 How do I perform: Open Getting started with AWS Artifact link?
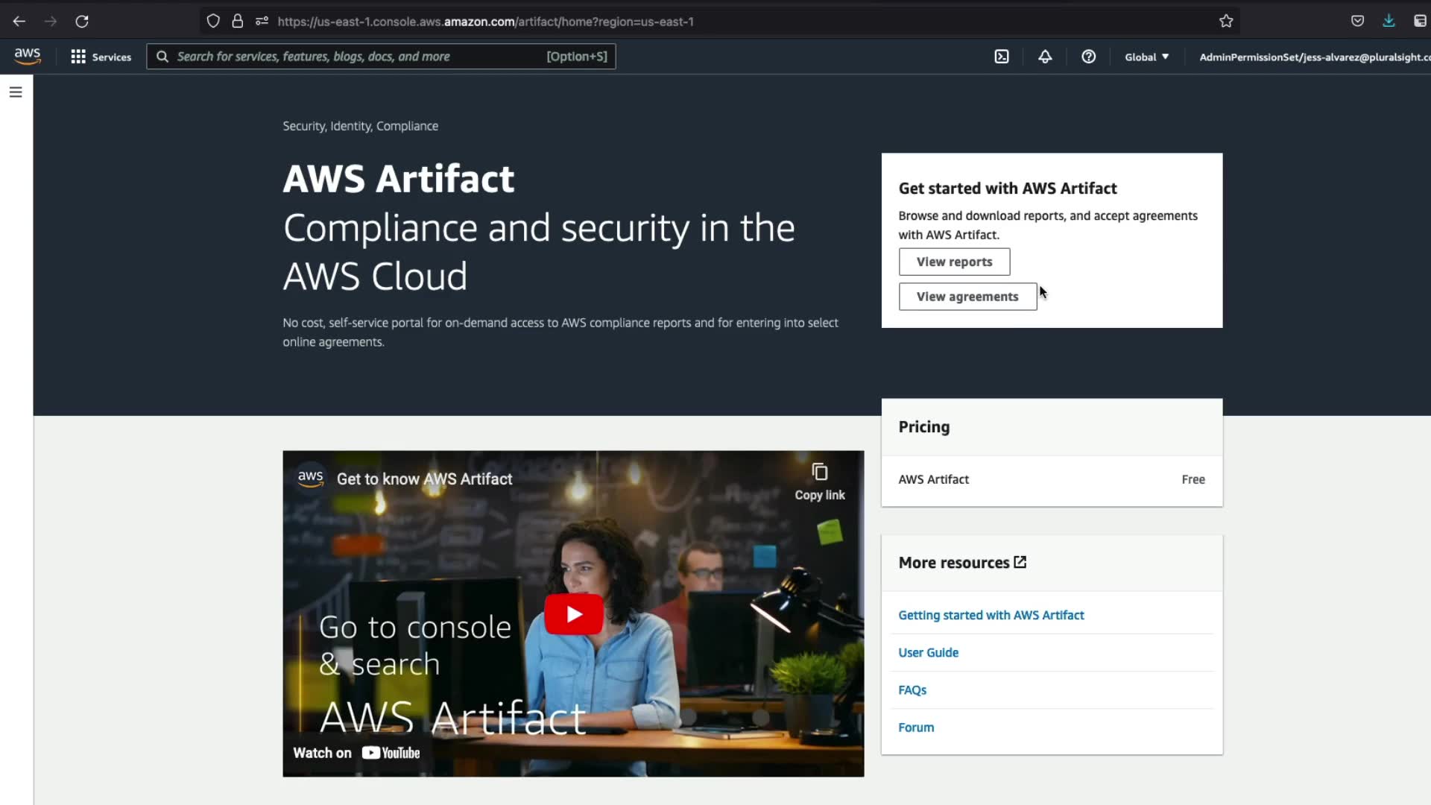tap(991, 615)
